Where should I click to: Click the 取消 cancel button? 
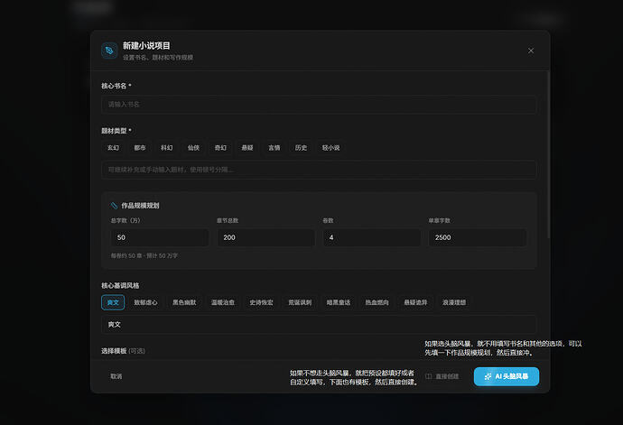click(x=116, y=376)
